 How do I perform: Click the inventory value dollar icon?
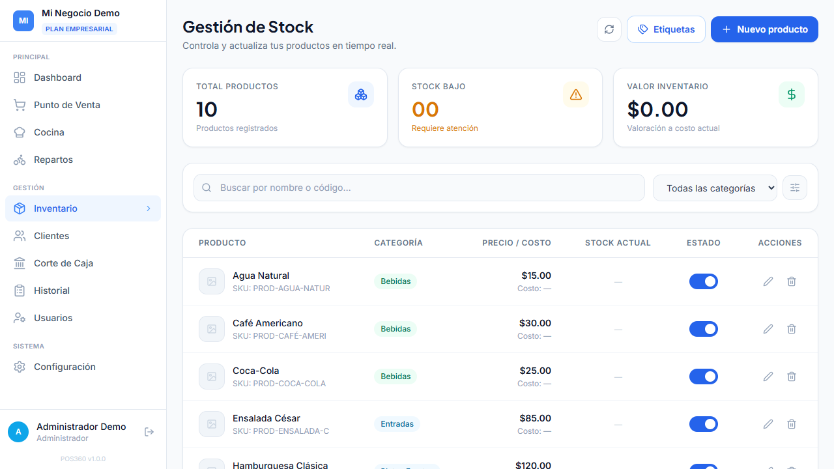(x=792, y=94)
